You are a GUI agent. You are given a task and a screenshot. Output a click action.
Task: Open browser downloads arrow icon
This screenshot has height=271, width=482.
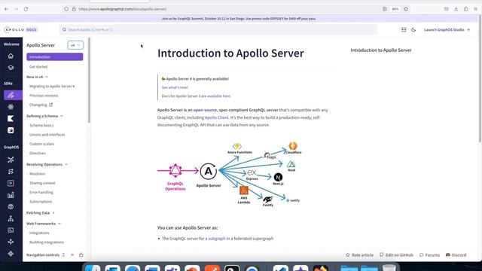[456, 9]
